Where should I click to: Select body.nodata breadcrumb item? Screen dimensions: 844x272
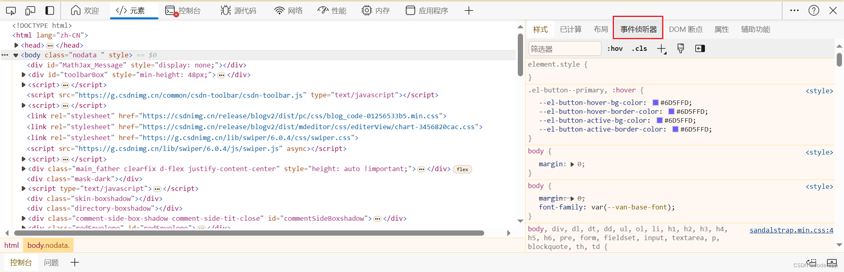(49, 245)
